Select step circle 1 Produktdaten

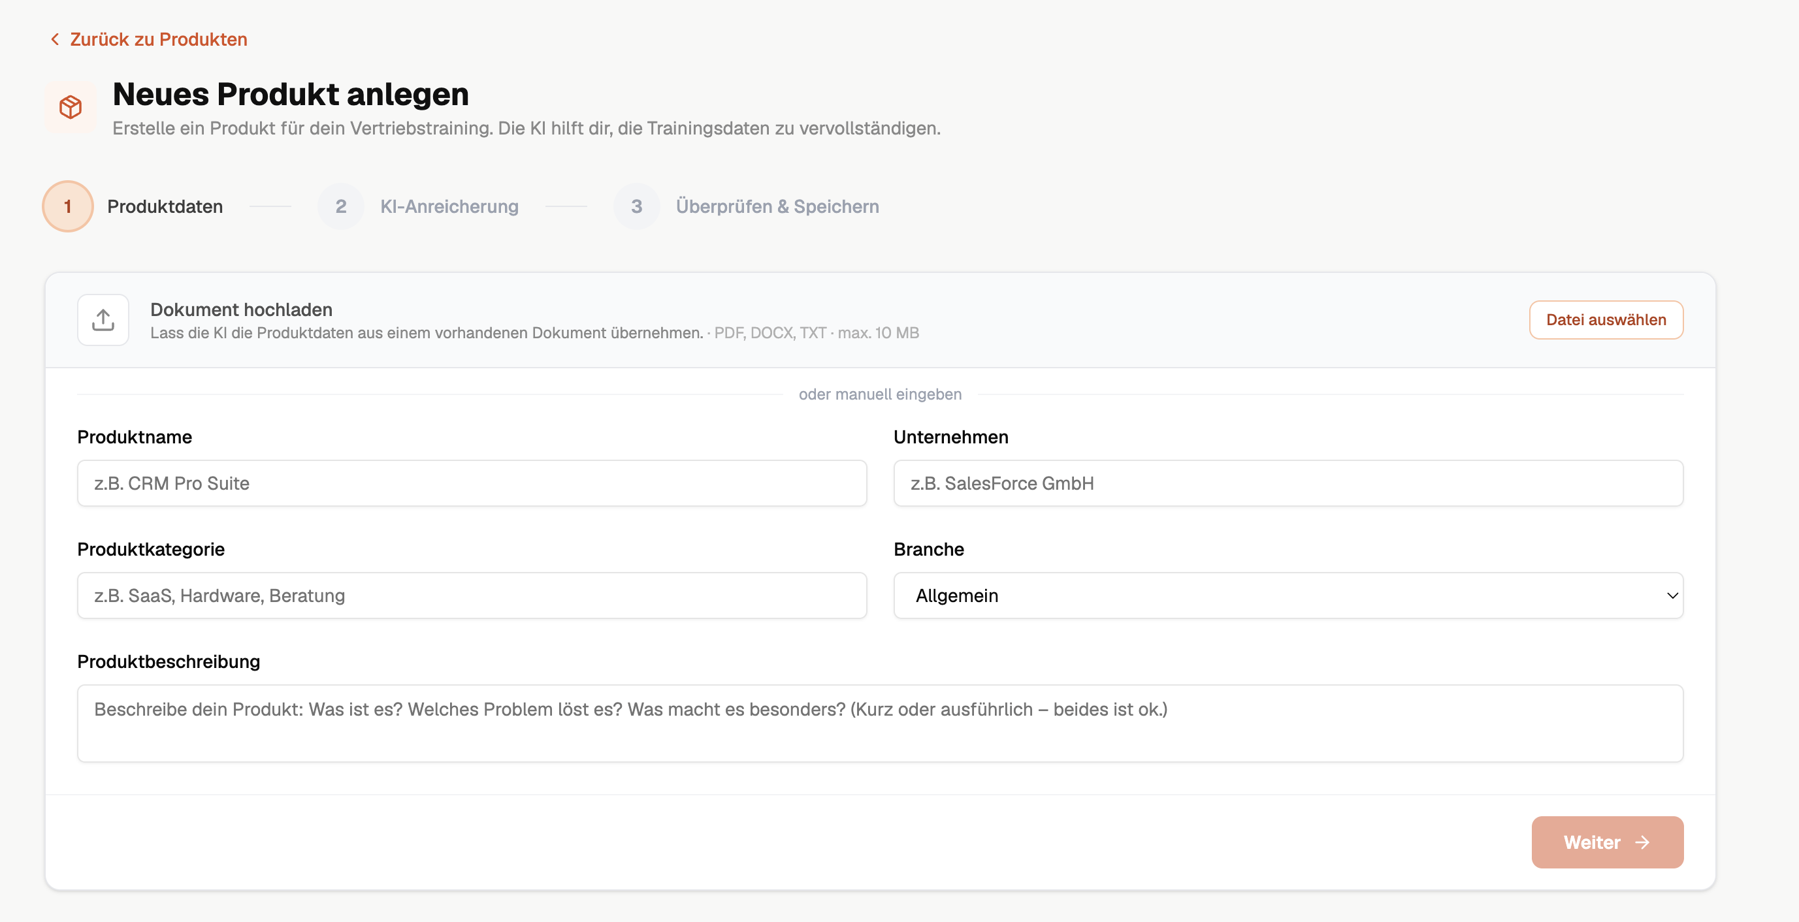click(67, 206)
